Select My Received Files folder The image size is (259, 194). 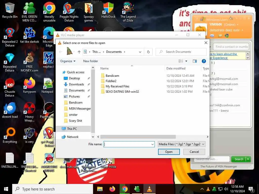(x=117, y=86)
